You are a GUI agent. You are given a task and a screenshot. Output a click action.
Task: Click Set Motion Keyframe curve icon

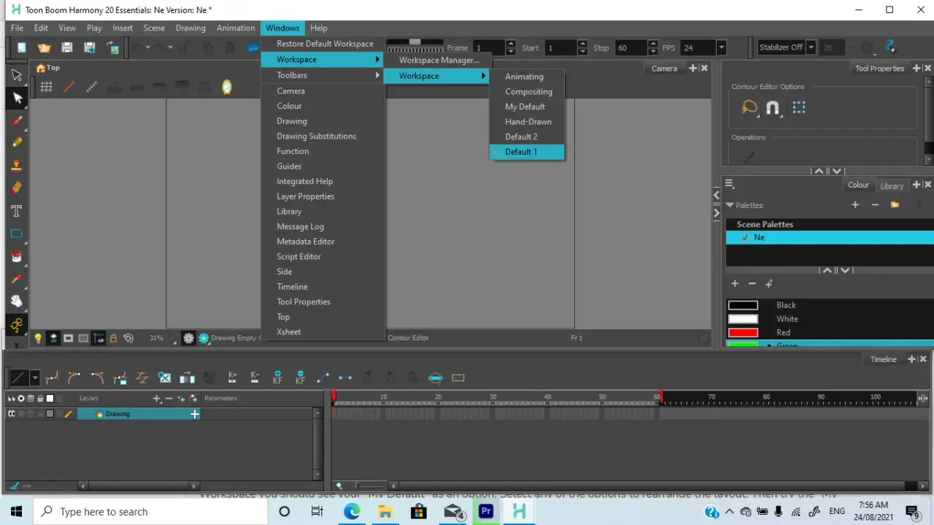(323, 378)
